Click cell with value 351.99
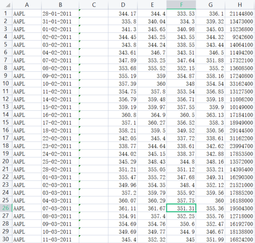The width and height of the screenshot is (255, 243). pos(210,239)
